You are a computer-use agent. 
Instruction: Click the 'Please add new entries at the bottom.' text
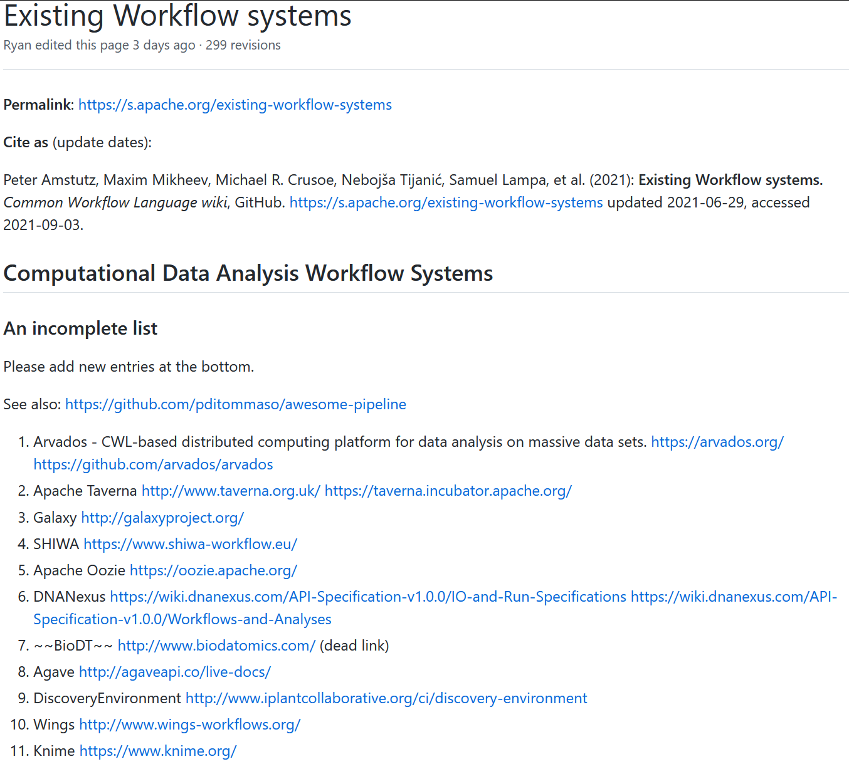[x=129, y=367]
